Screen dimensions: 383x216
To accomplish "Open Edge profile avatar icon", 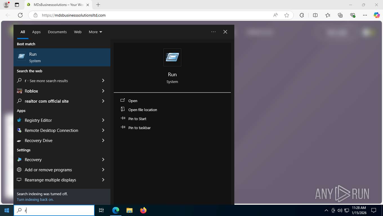I will 6,5.
